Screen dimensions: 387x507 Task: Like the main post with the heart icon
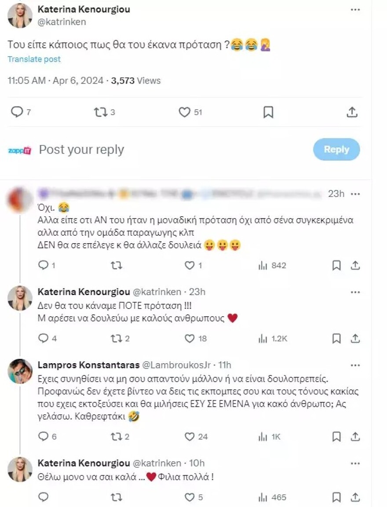[185, 112]
